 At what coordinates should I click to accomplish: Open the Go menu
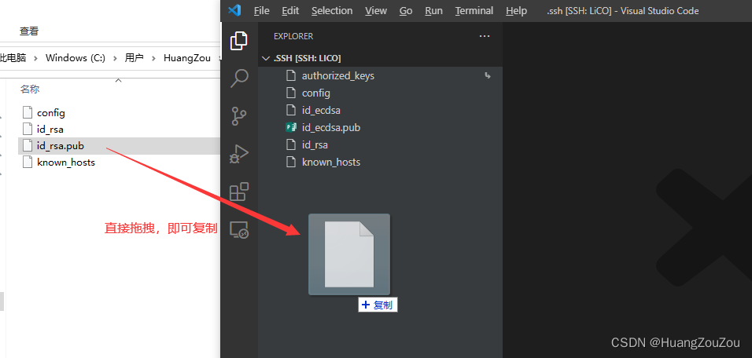[x=406, y=10]
